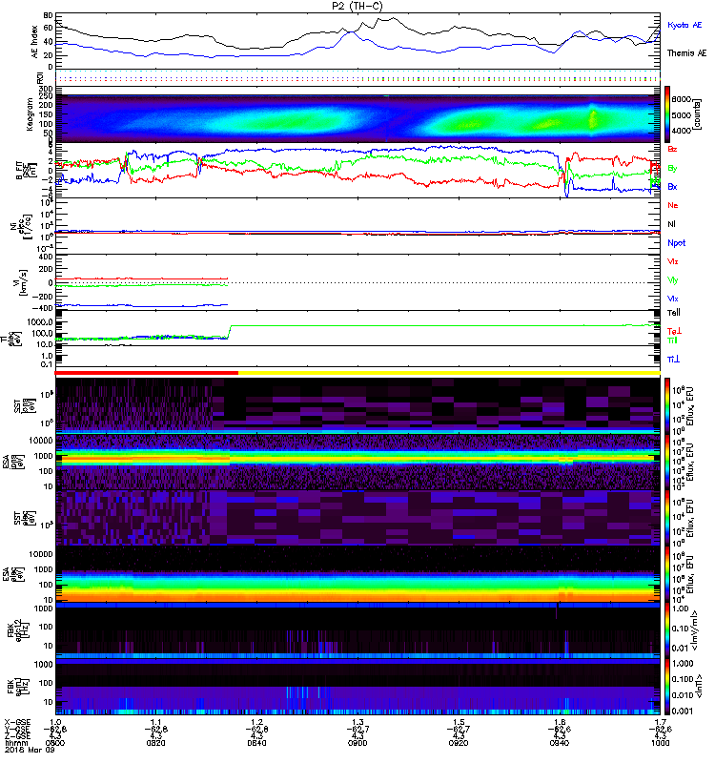Click the yellow segment of the mode bar
Viewport: 715px width, 763px height.
(449, 373)
